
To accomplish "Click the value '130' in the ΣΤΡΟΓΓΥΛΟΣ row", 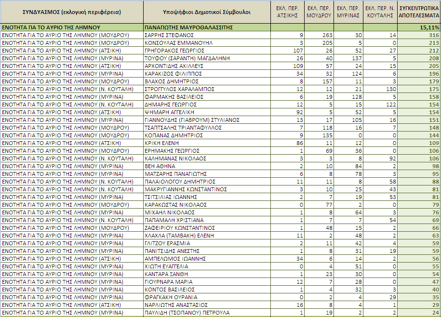I will coord(391,89).
